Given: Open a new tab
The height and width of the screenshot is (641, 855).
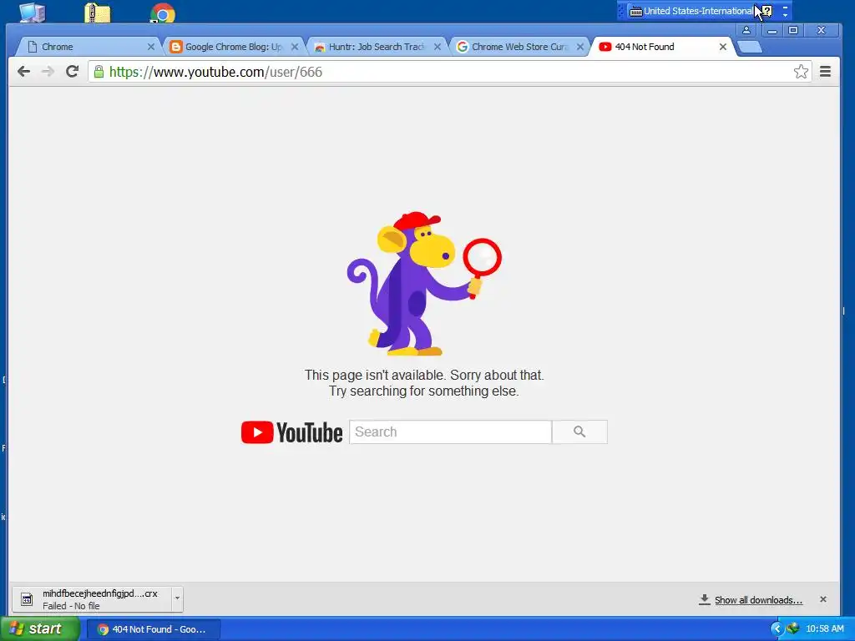Looking at the screenshot, I should [x=750, y=48].
